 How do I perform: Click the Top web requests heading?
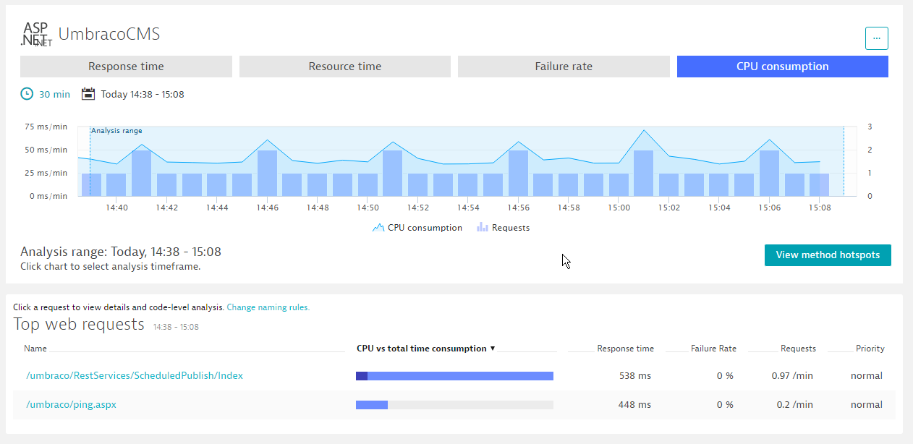click(79, 324)
